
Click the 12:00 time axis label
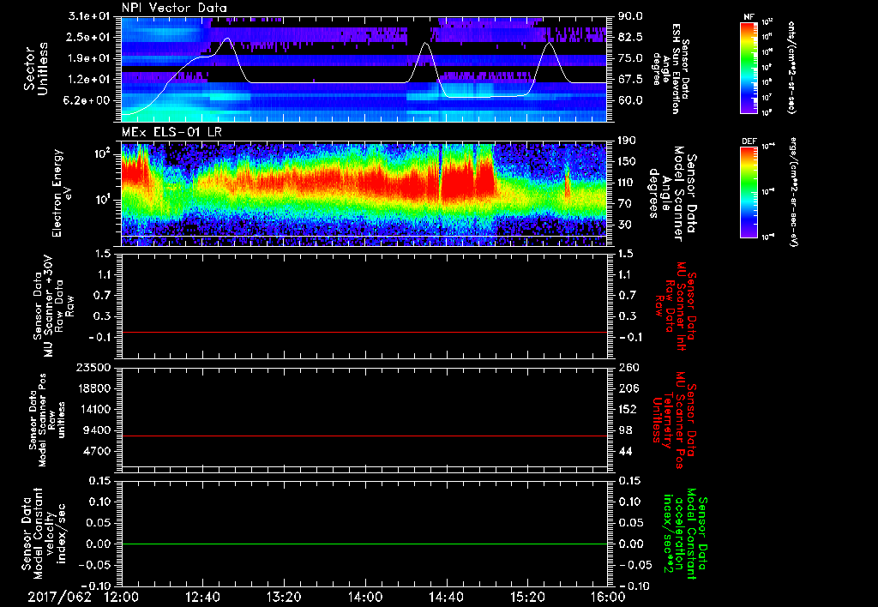(x=122, y=597)
